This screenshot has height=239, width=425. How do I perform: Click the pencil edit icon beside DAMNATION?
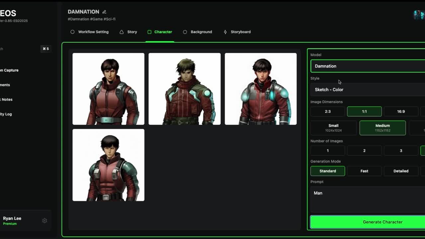[104, 12]
